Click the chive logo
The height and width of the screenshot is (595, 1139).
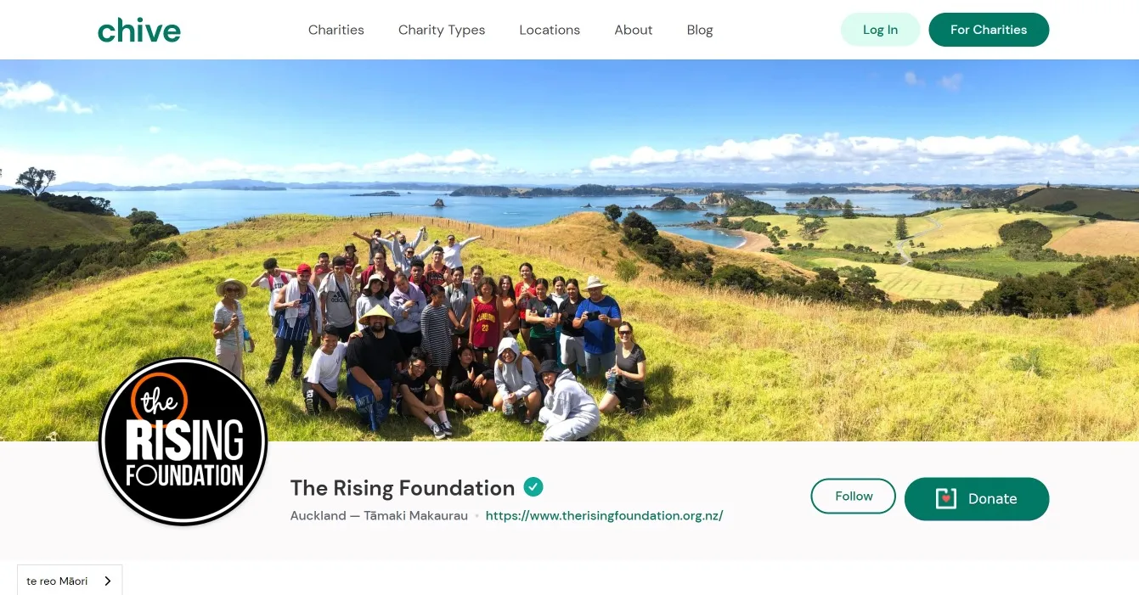(139, 30)
